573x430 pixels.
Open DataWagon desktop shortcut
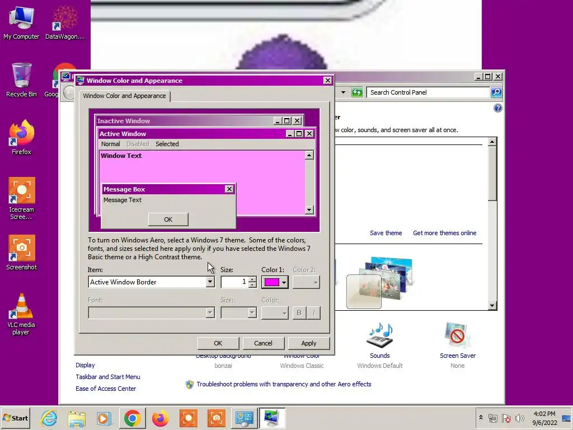coord(64,22)
